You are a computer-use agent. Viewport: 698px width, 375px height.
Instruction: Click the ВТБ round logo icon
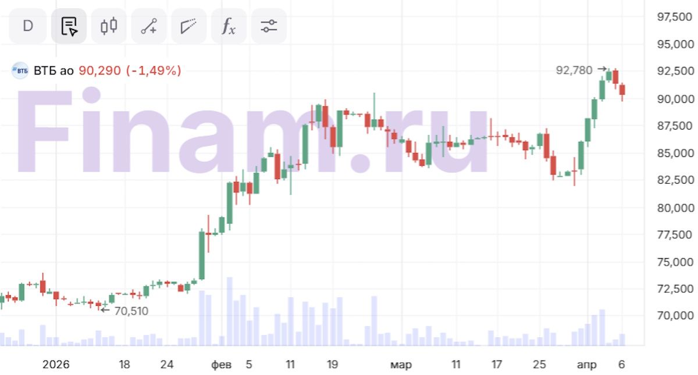[20, 71]
